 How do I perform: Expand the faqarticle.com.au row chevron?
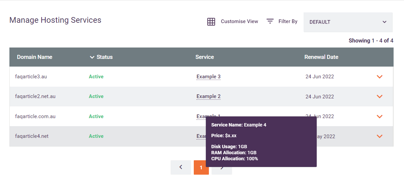tap(379, 116)
